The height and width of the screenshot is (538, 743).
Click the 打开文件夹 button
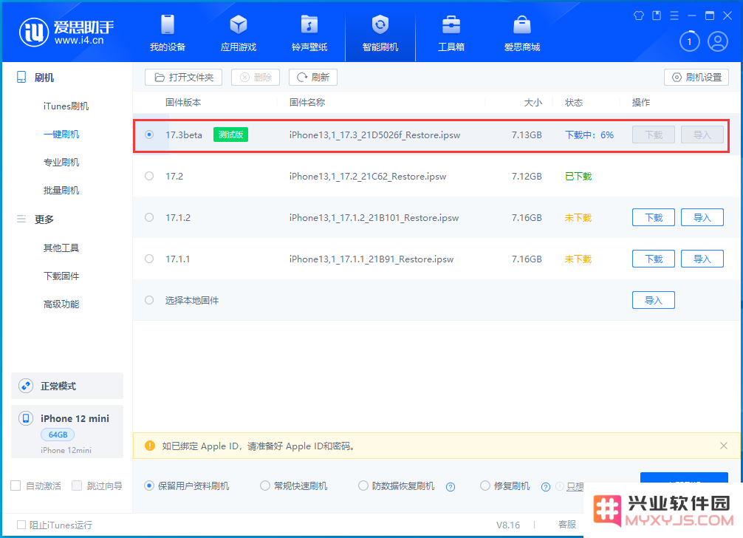[x=183, y=78]
